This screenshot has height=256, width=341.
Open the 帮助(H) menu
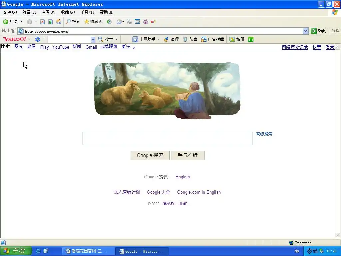pos(107,12)
